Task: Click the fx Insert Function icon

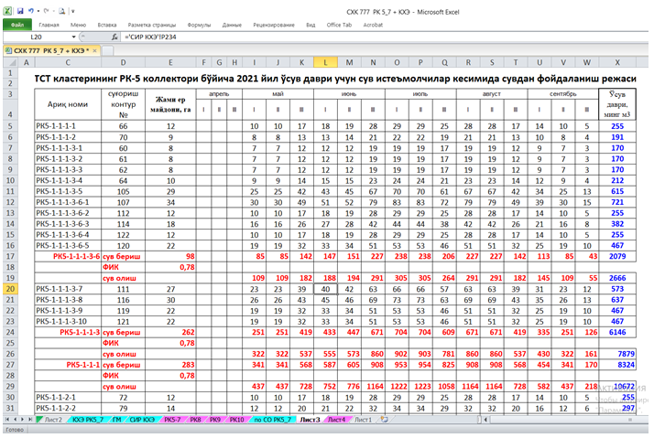Action: 115,37
